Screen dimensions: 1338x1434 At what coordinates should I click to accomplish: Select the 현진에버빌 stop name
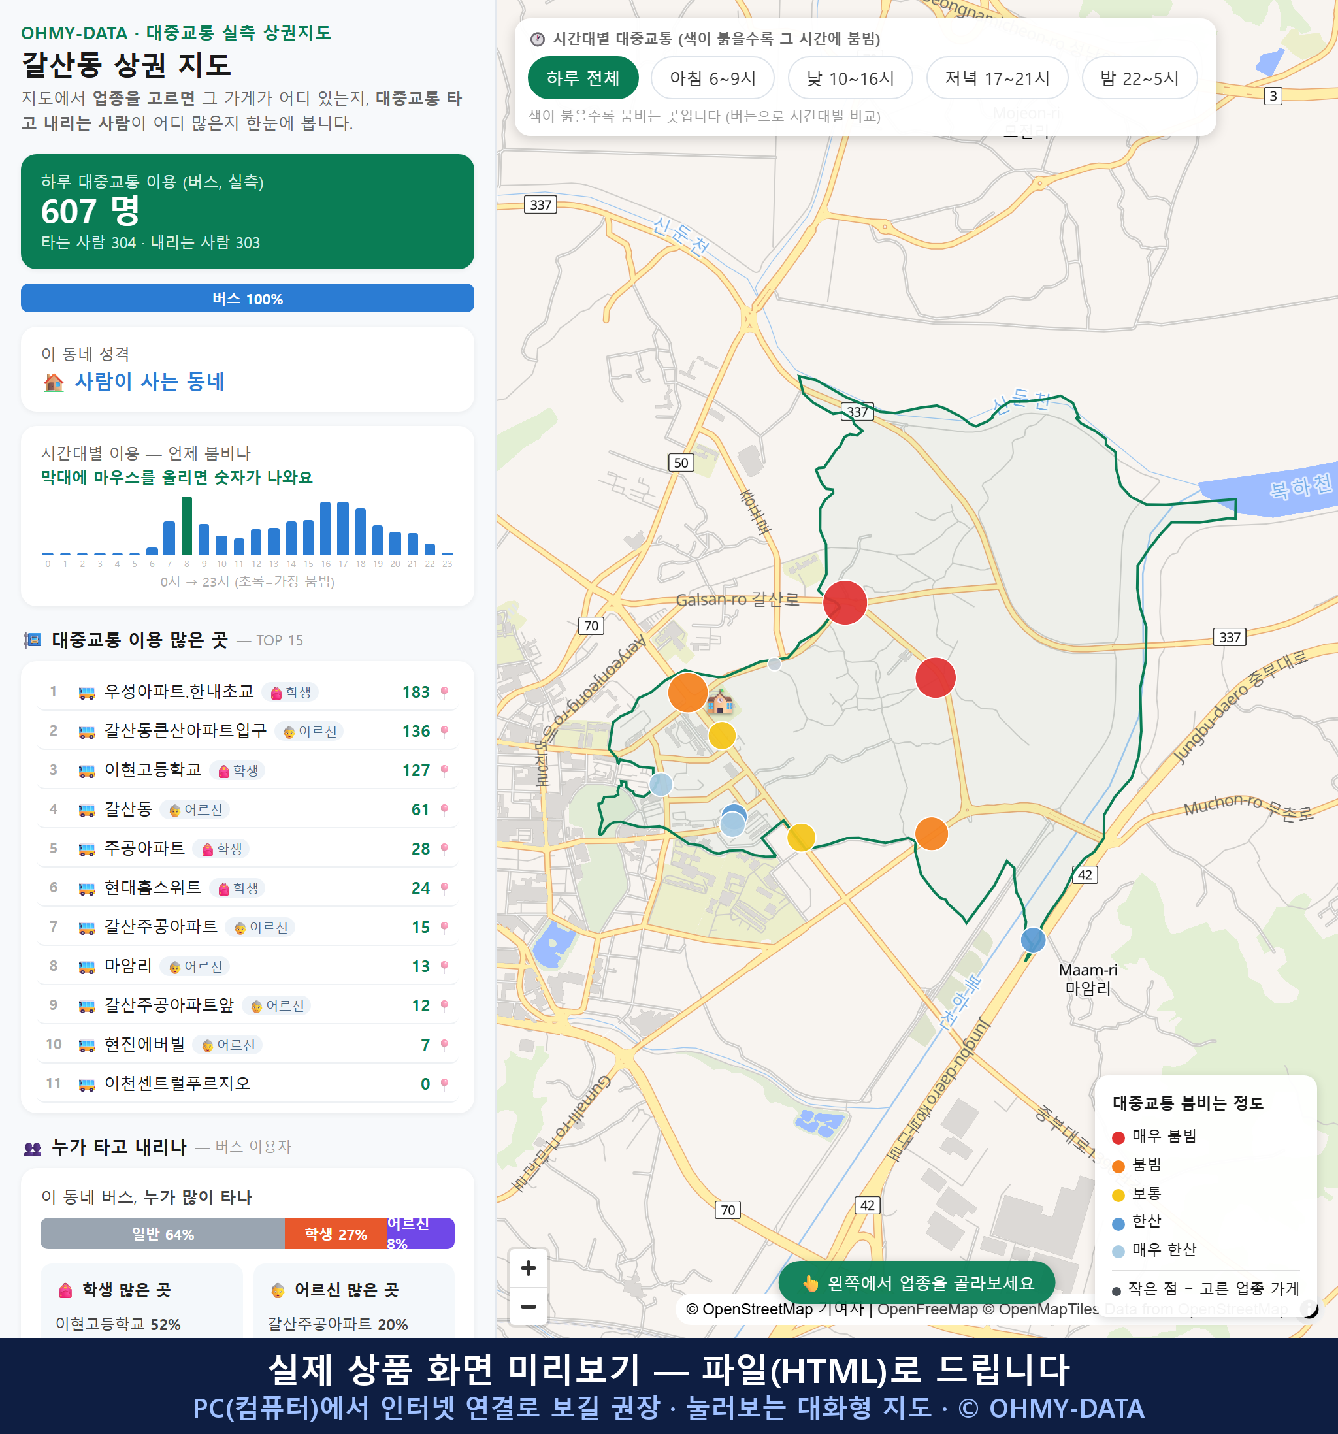(145, 1045)
